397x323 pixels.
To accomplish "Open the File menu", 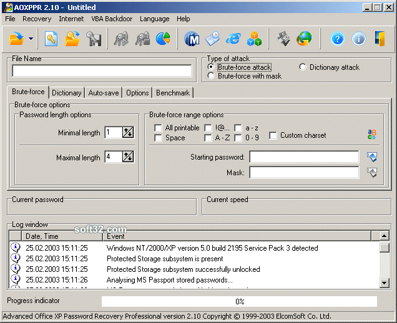I will pos(10,19).
